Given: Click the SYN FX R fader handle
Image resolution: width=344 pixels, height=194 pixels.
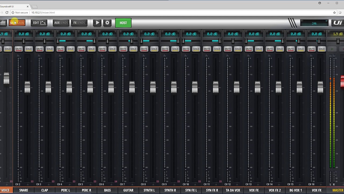Looking at the screenshot, I should point(216,87).
